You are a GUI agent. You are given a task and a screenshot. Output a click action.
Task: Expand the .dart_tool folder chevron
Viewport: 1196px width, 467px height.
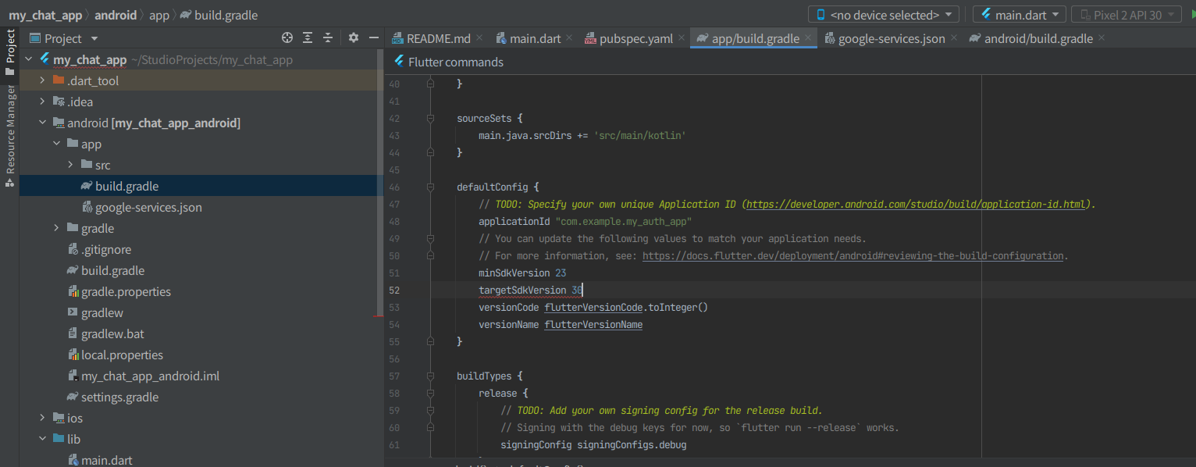pos(42,81)
